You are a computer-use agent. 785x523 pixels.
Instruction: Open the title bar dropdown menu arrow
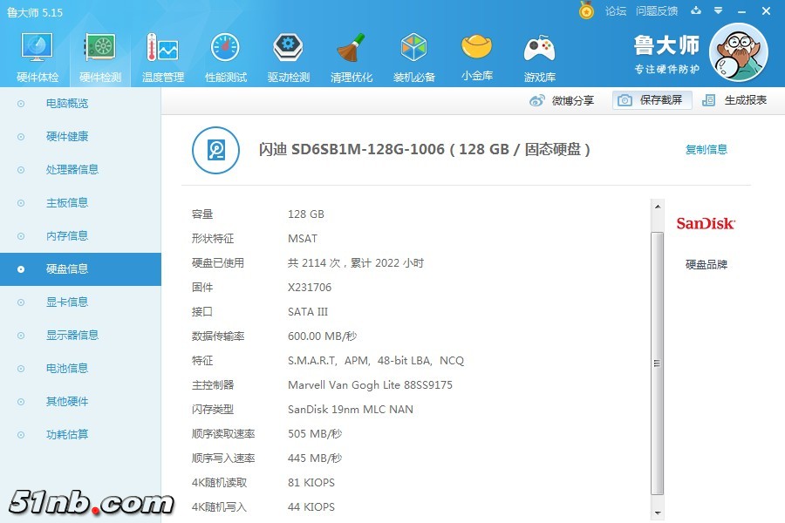click(719, 11)
